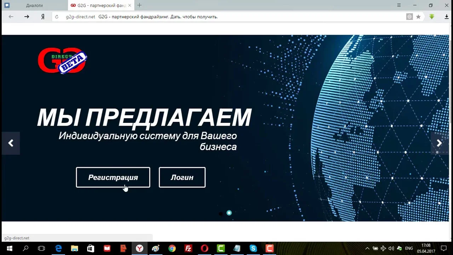Screen dimensions: 453x255
Task: Open the Регистрация registration button
Action: tap(113, 177)
